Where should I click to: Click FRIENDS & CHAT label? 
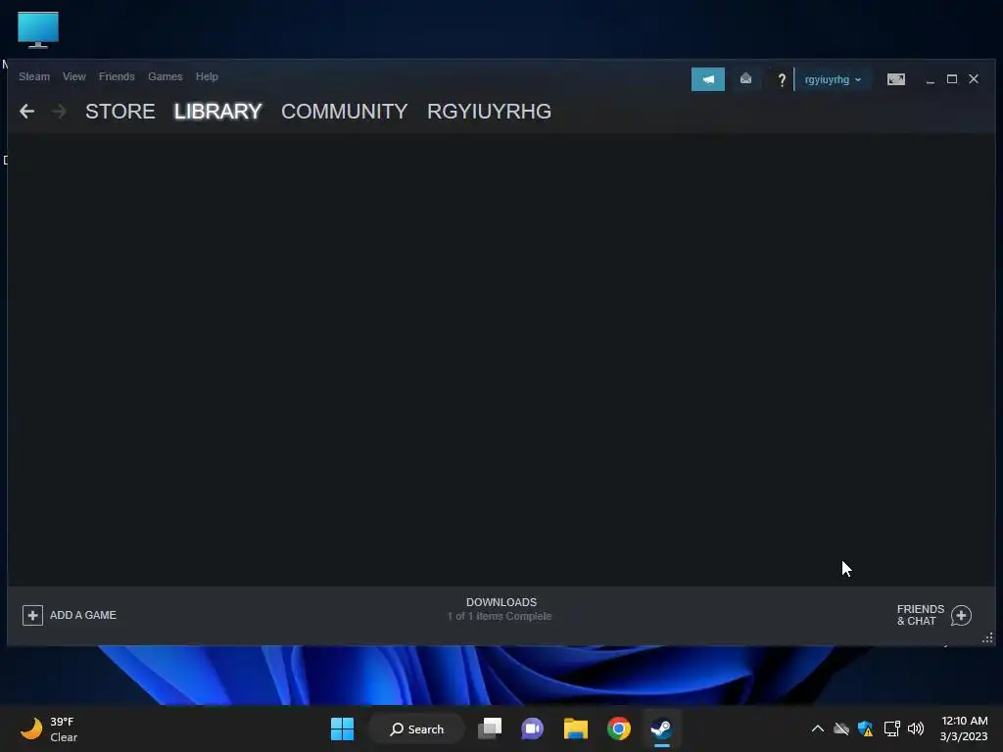coord(920,615)
